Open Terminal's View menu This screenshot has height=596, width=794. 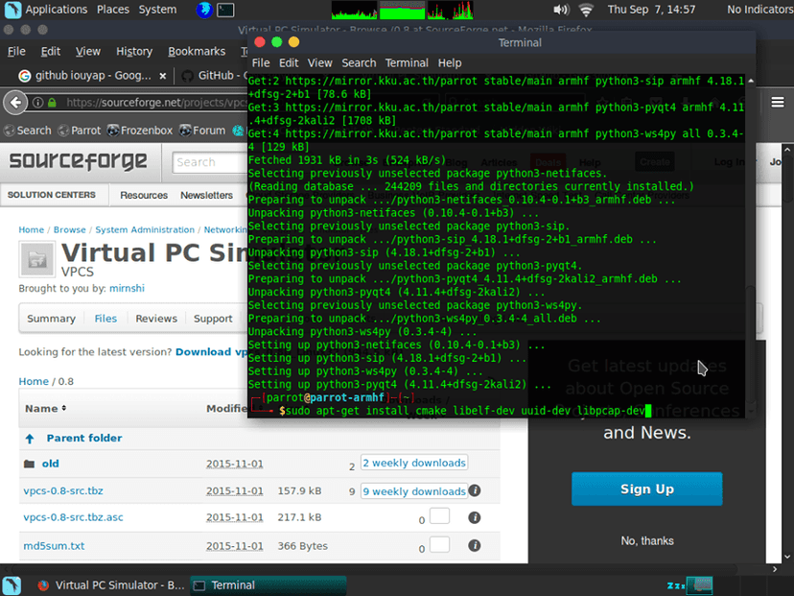[320, 62]
